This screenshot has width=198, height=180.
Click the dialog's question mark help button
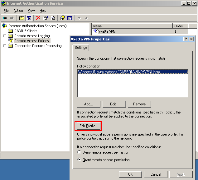pos(186,39)
